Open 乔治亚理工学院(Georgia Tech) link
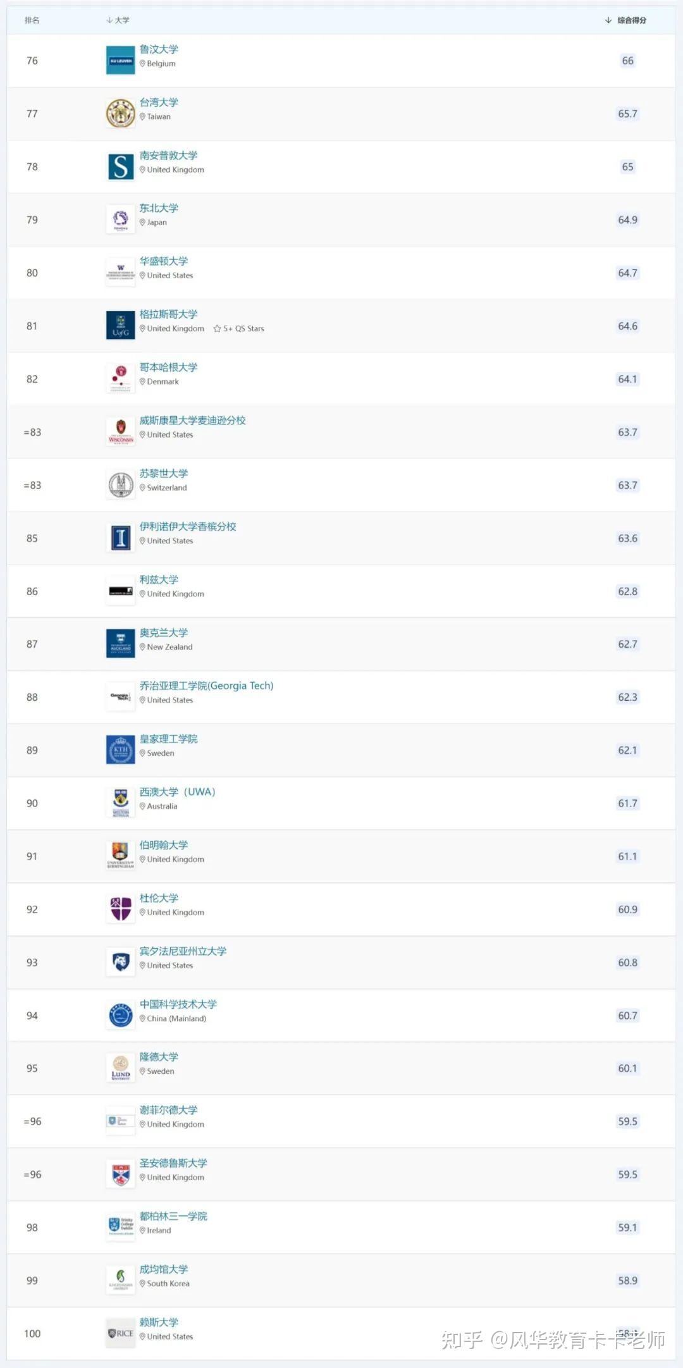 click(206, 686)
